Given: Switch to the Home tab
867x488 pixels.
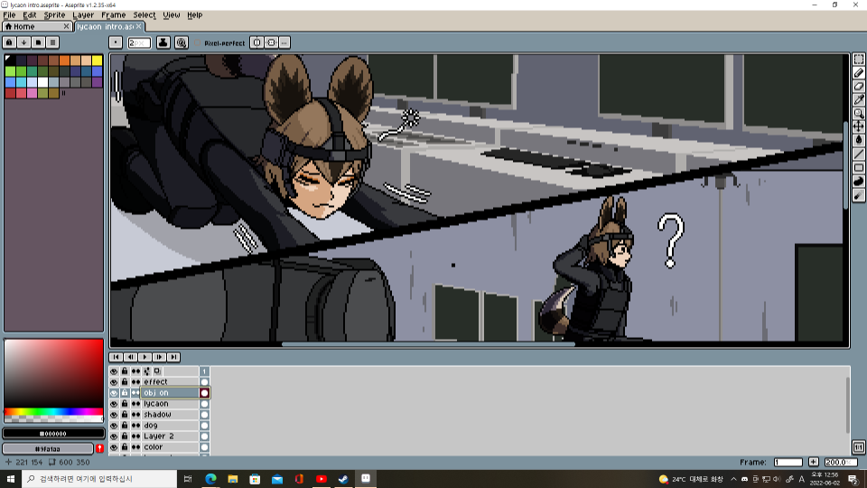Looking at the screenshot, I should click(x=32, y=26).
